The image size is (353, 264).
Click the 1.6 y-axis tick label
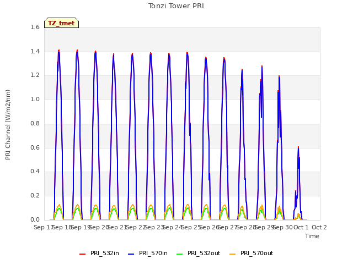pos(35,27)
